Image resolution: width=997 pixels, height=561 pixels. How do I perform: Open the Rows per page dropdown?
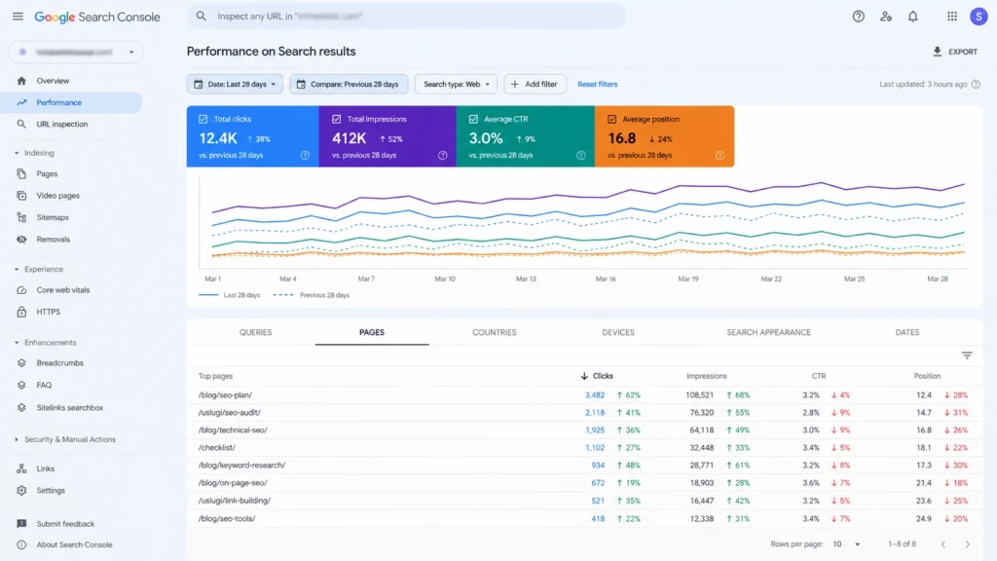[846, 544]
